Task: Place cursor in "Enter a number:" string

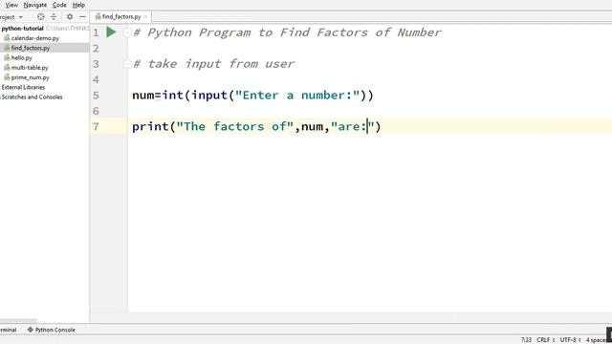Action: click(x=297, y=96)
